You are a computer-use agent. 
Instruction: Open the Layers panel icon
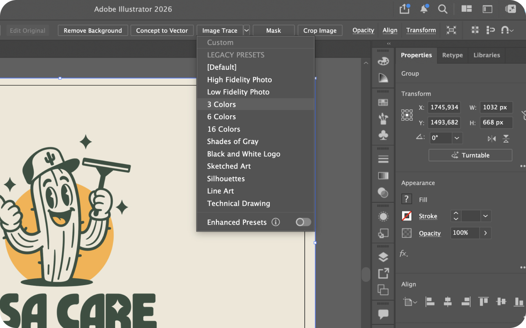click(383, 257)
